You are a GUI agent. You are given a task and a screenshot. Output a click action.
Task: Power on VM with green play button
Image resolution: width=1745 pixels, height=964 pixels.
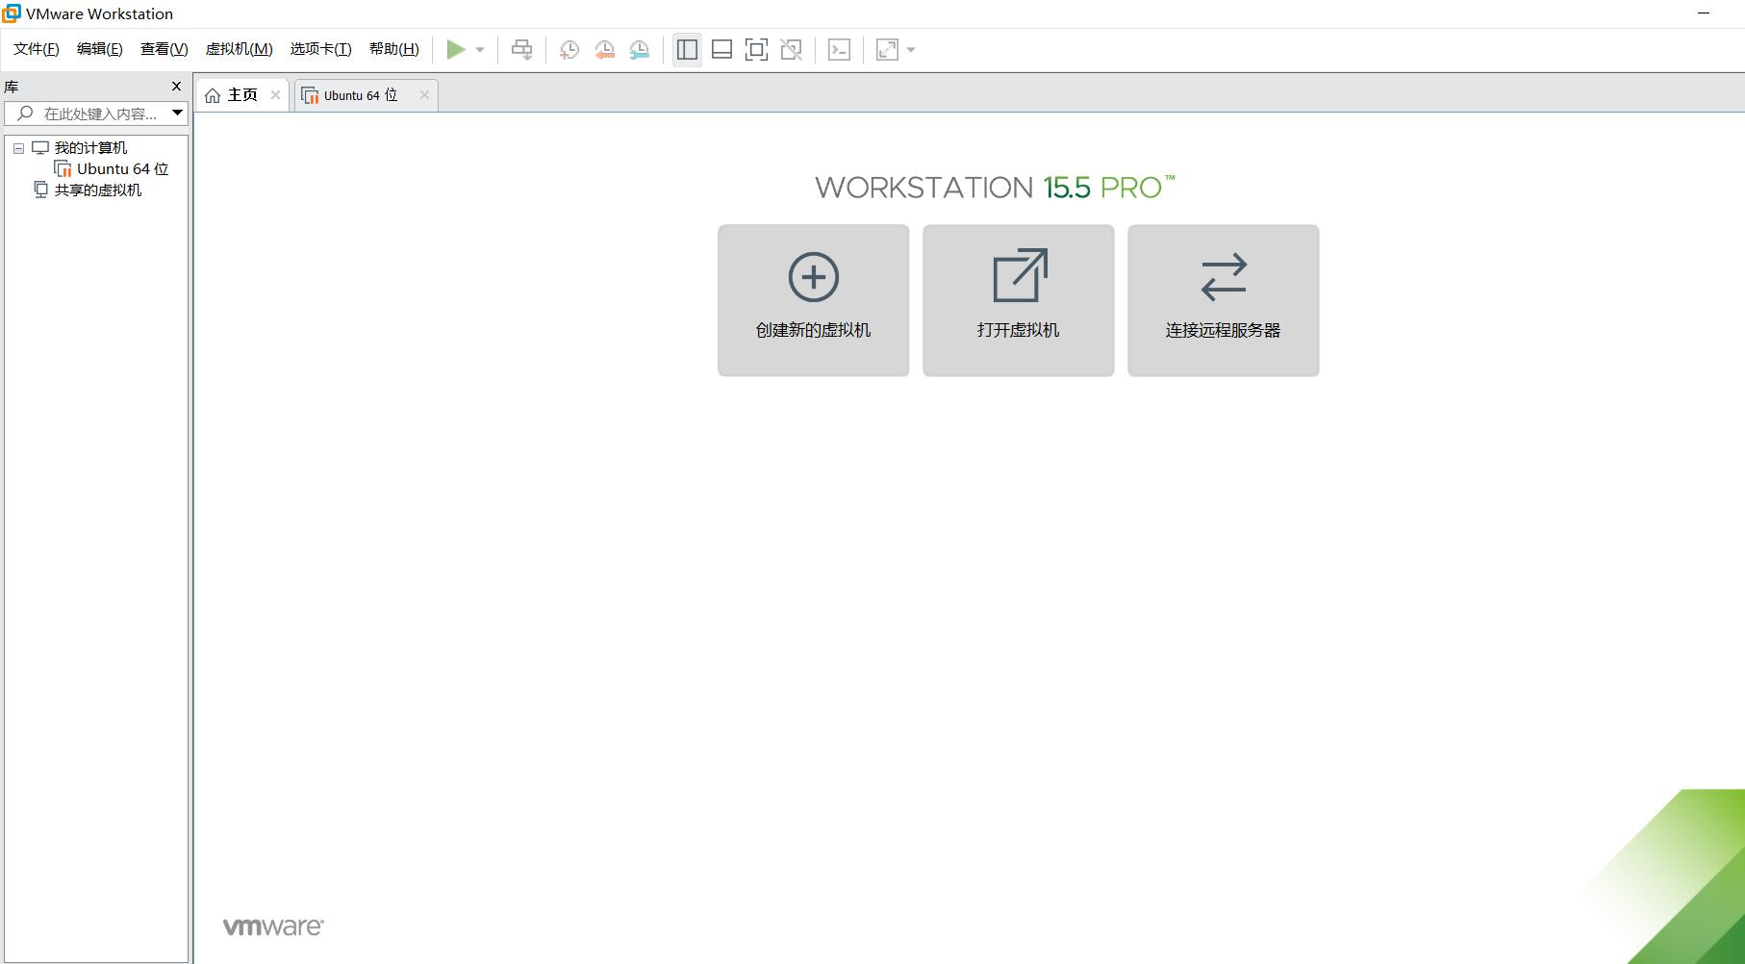pyautogui.click(x=456, y=49)
